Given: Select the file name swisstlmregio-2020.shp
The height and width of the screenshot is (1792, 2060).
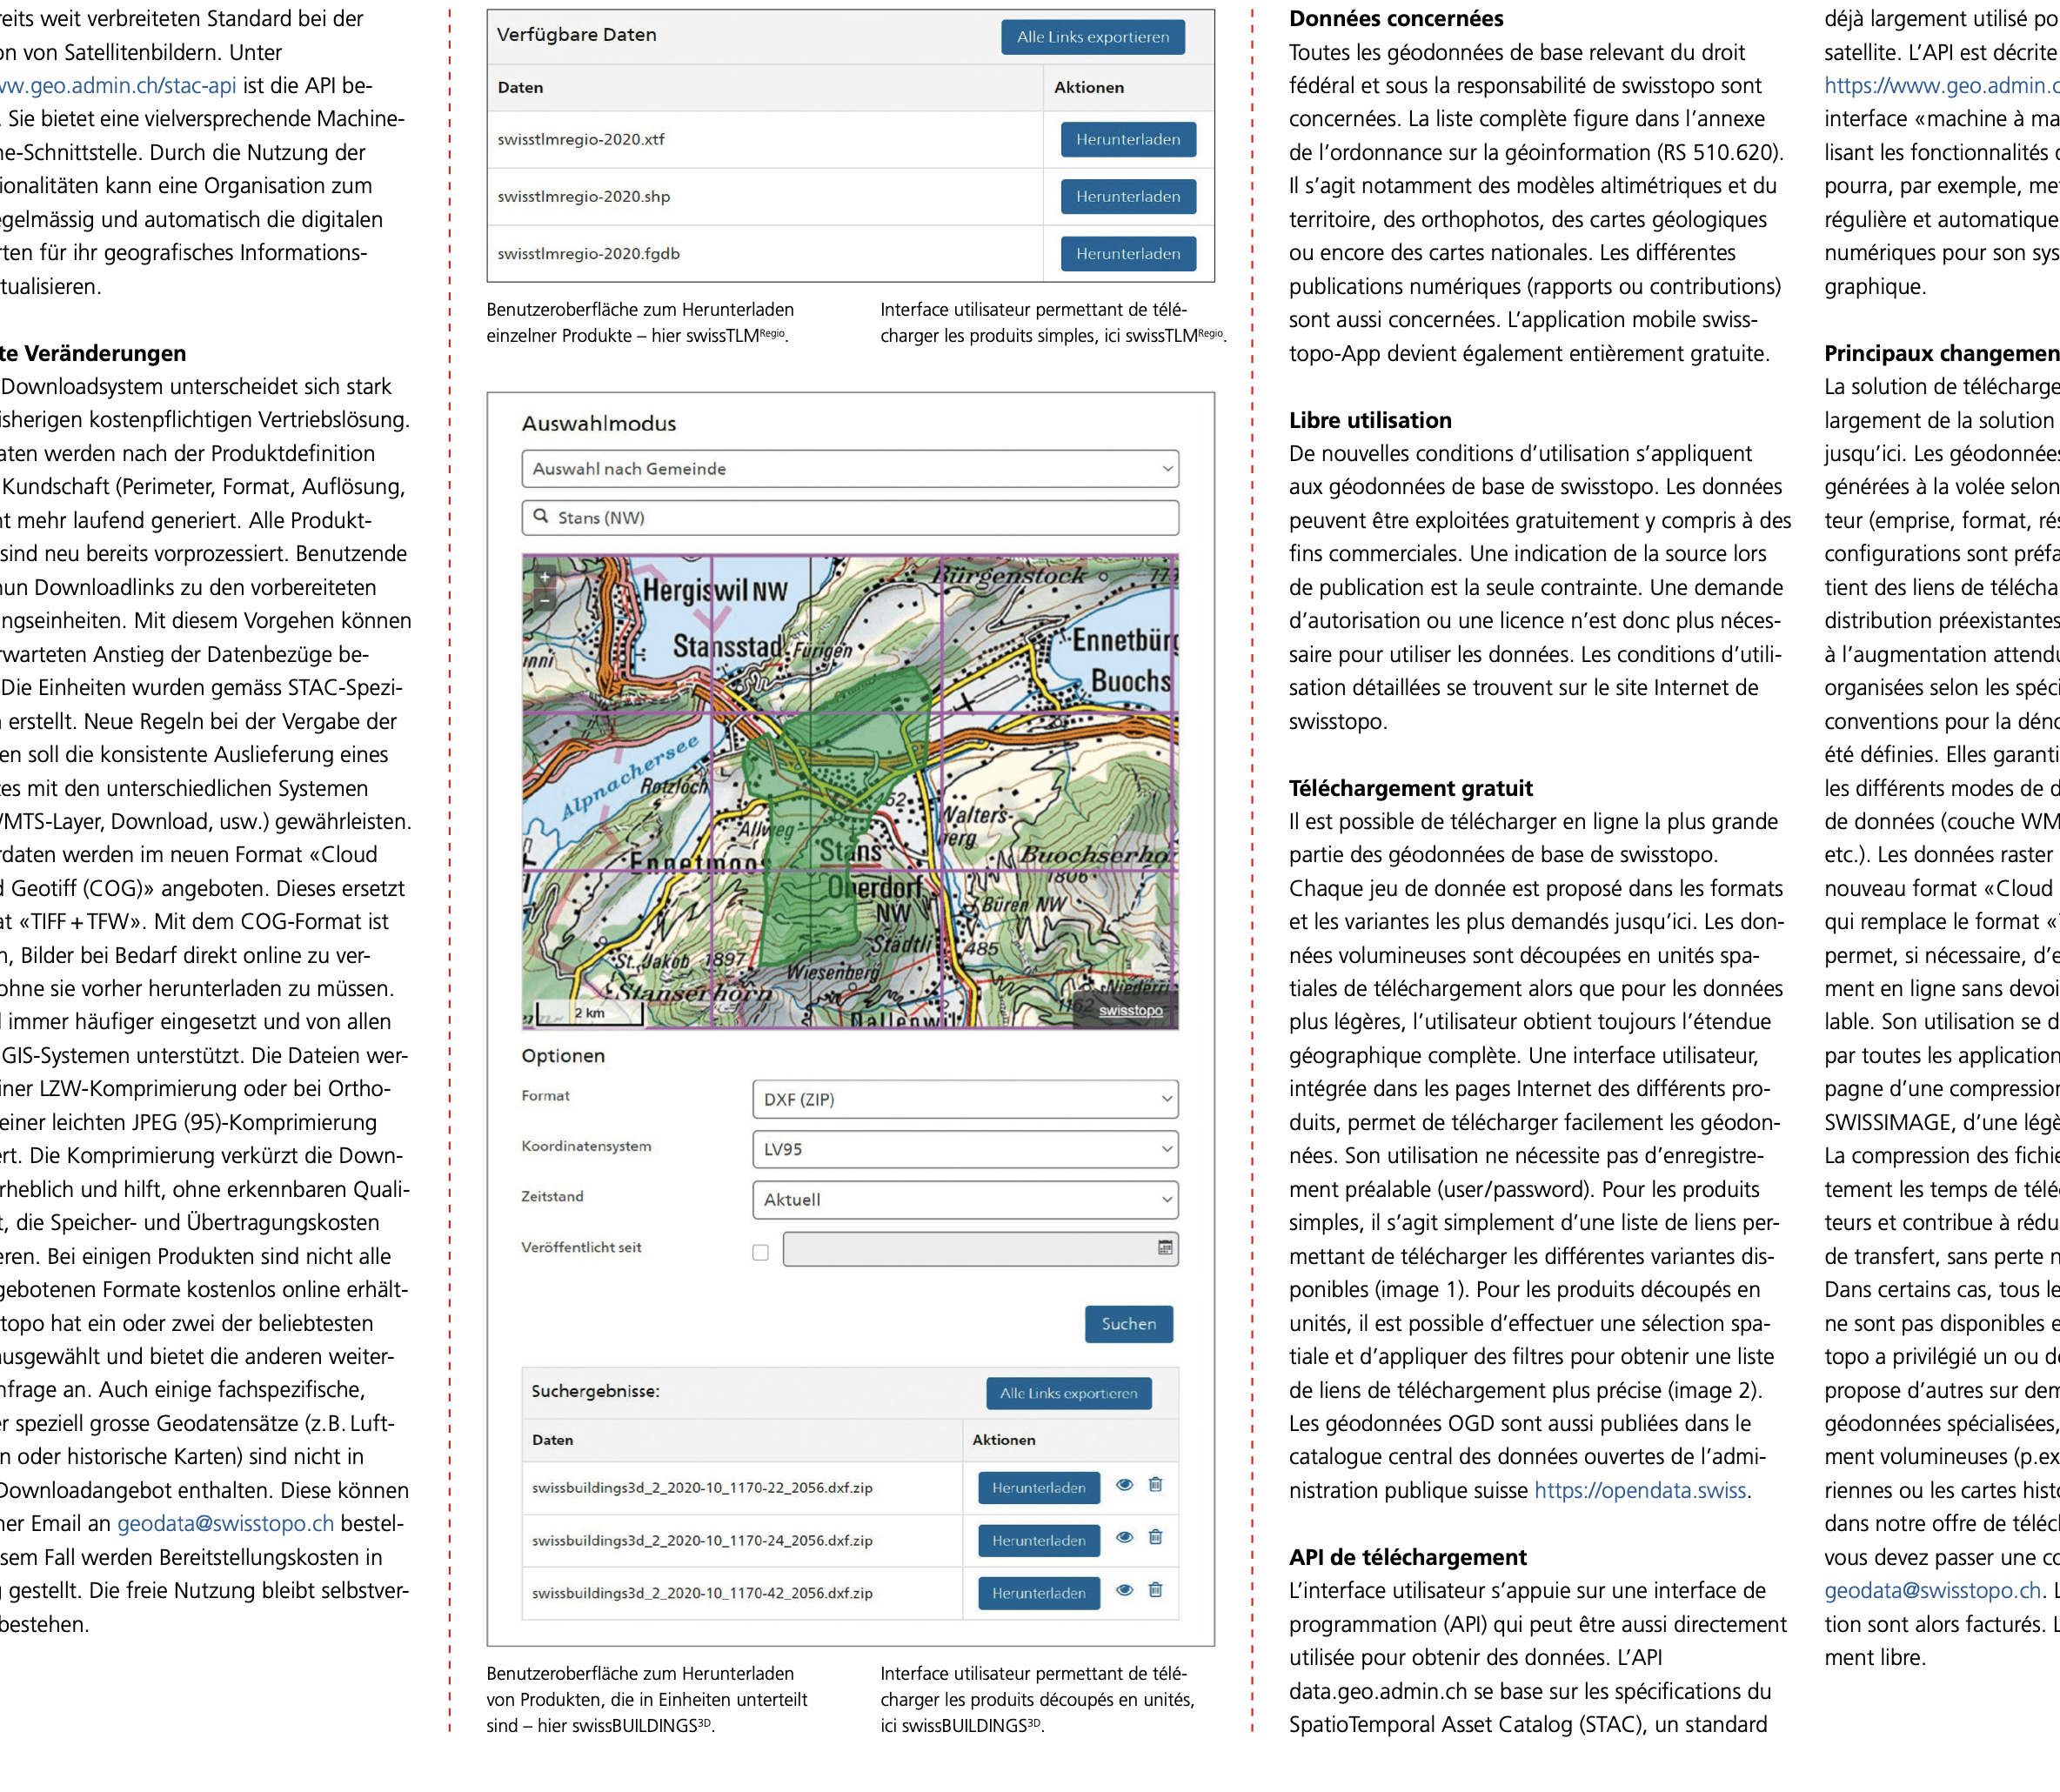Looking at the screenshot, I should (584, 196).
